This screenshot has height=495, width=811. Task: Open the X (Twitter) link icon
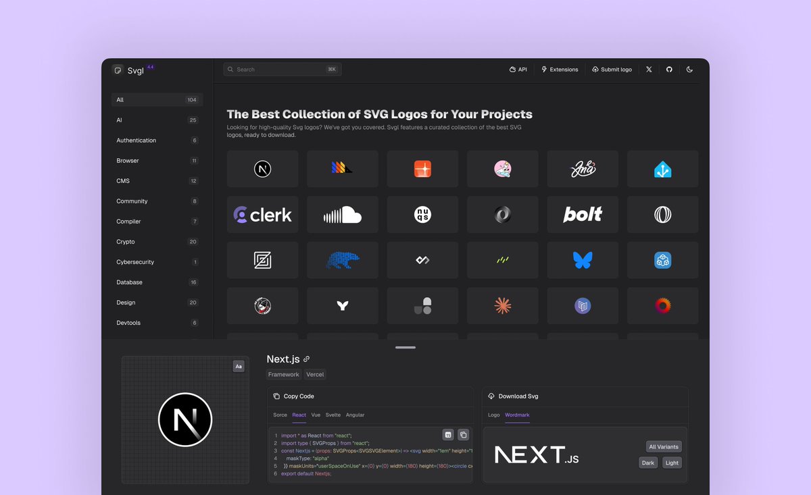pos(649,70)
